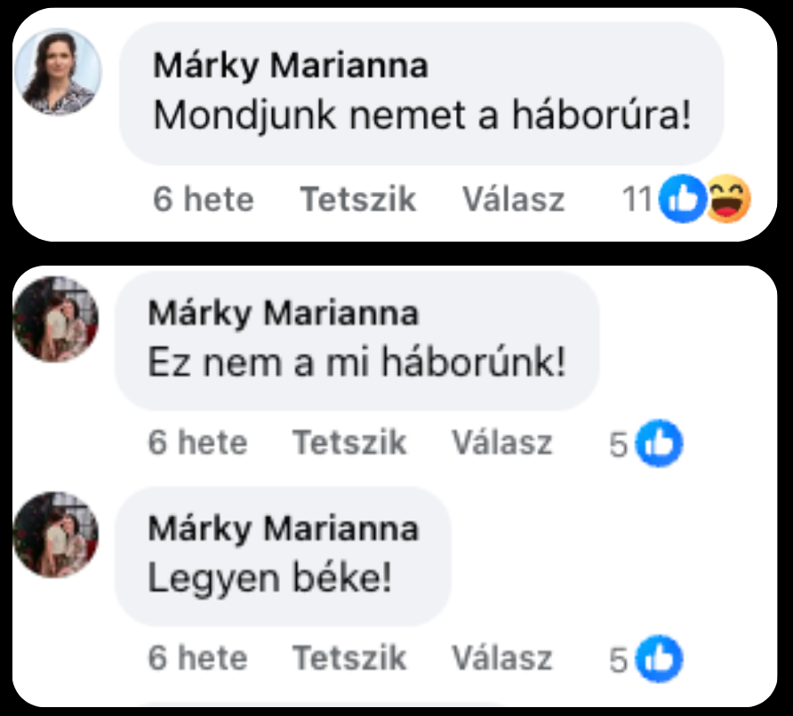793x716 pixels.
Task: Click the "6 hete" timestamp under "Ez nem a mi háborúnk!"
Action: [197, 442]
